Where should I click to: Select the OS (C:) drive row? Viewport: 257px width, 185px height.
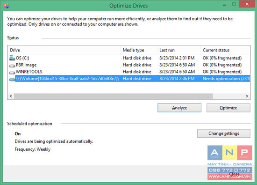(x=128, y=58)
